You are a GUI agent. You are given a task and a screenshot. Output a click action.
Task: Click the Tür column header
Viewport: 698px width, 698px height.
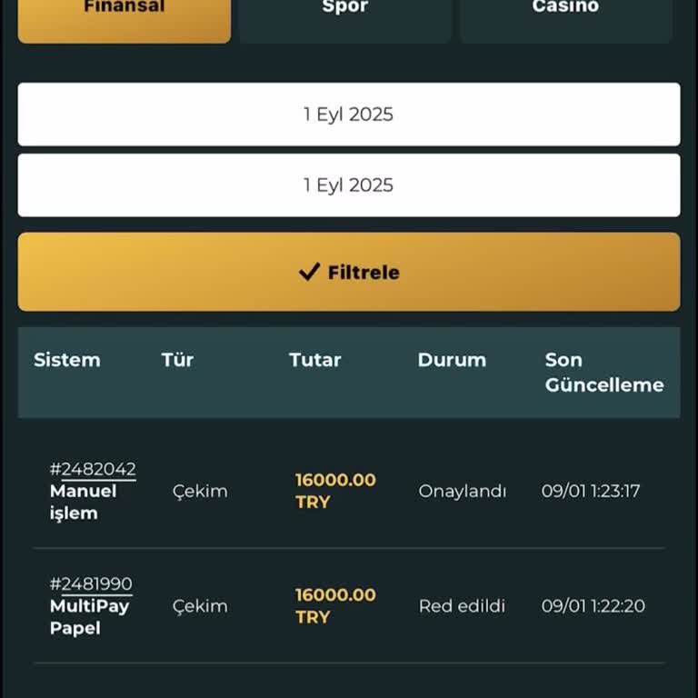click(x=177, y=360)
